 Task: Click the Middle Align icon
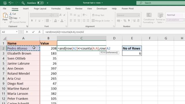pos(75,15)
